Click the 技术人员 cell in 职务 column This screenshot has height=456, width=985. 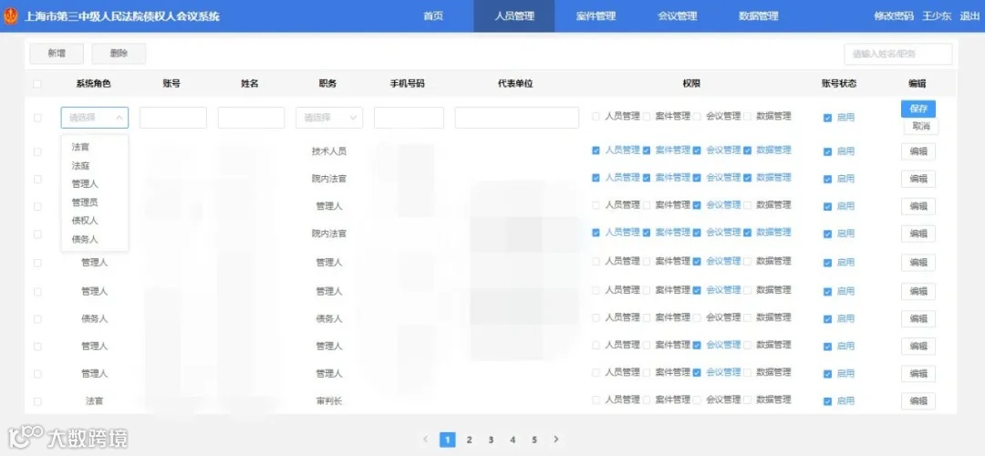(x=329, y=151)
